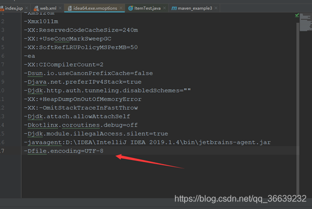
Task: Click the vertical editor scrollbar
Action: (x=298, y=108)
